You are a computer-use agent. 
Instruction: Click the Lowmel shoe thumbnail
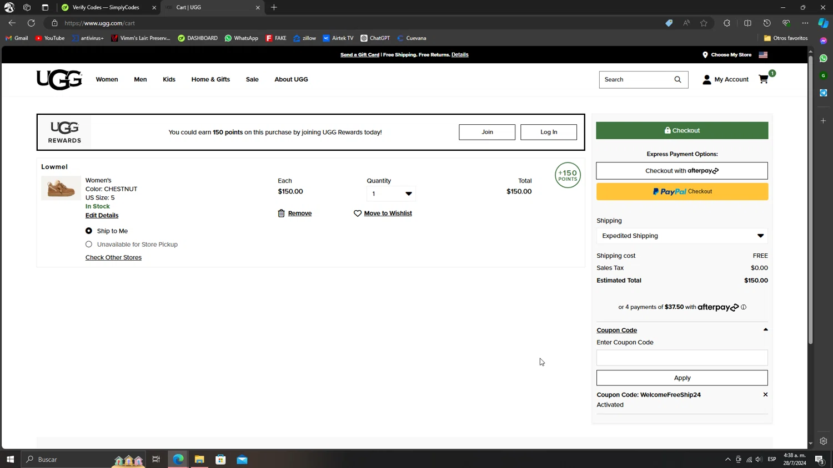(61, 189)
